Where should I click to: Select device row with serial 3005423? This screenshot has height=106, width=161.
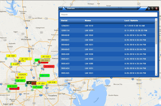pos(107,64)
